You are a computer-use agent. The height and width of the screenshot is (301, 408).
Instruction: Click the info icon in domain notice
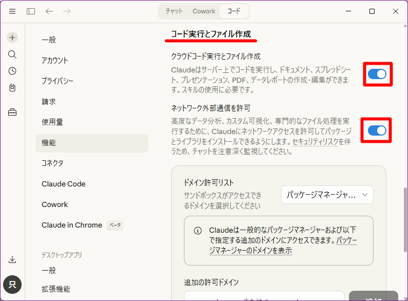coord(198,231)
